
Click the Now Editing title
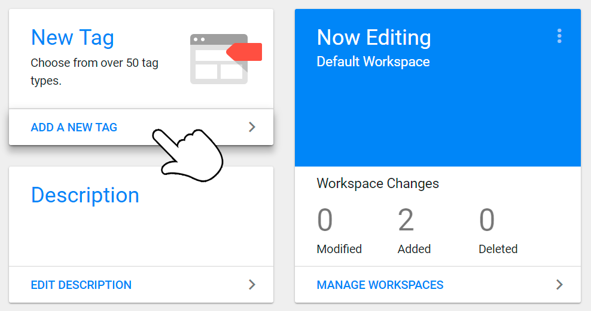pos(374,38)
